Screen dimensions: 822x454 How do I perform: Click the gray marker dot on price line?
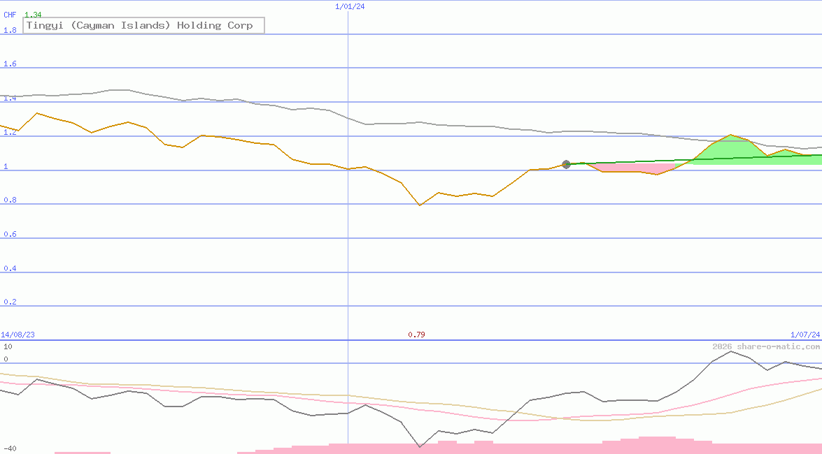[x=566, y=164]
